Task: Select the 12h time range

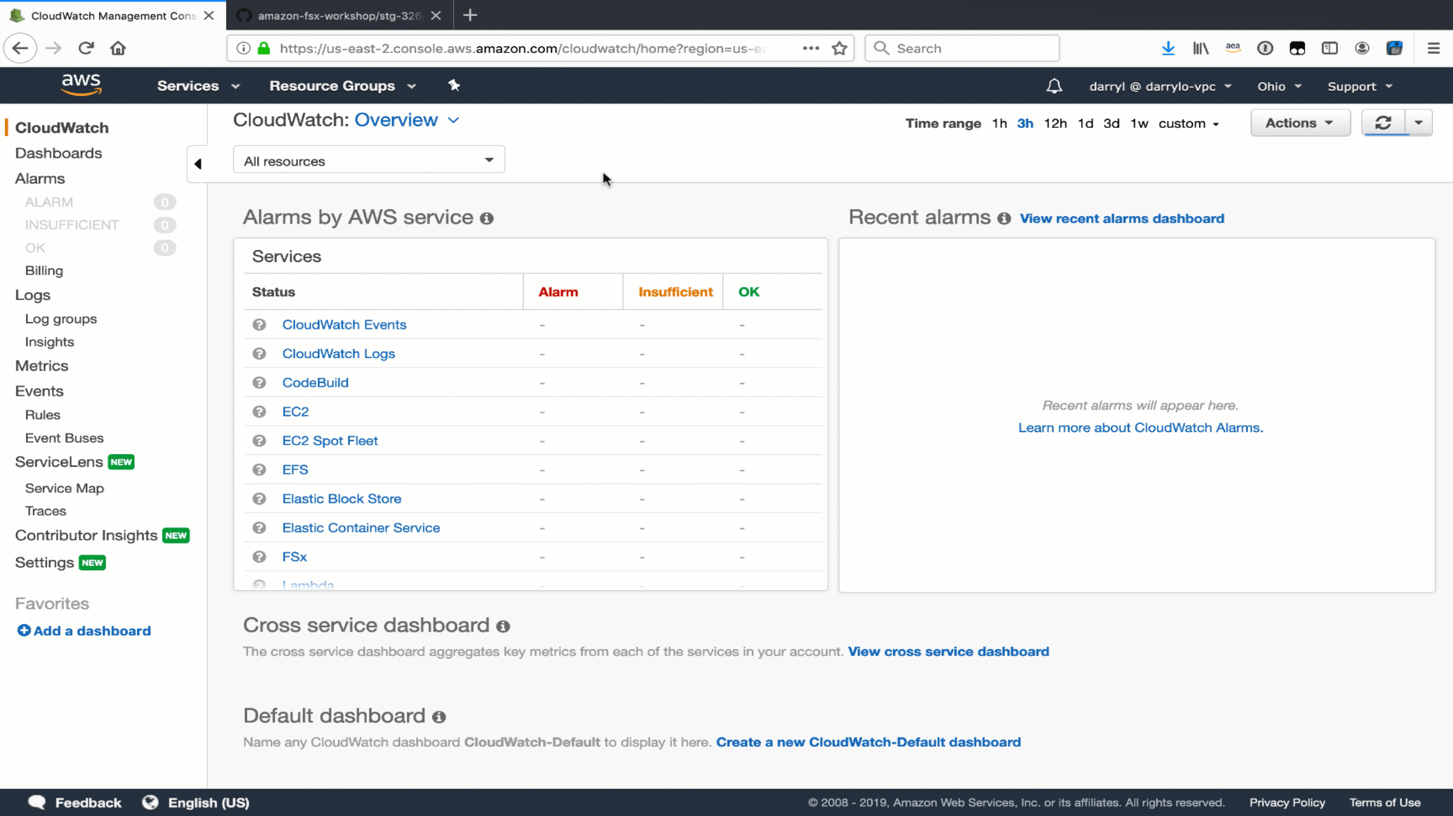Action: pyautogui.click(x=1055, y=123)
